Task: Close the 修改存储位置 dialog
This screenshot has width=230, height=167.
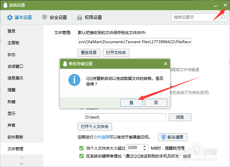Action: [x=165, y=64]
